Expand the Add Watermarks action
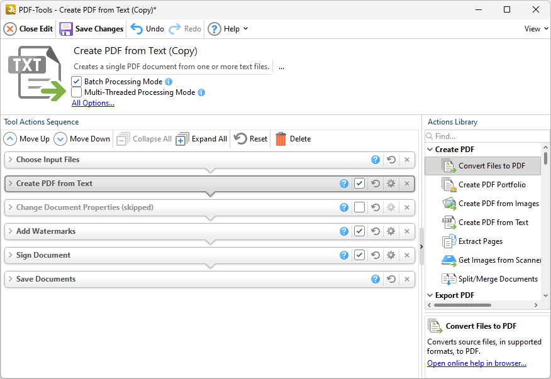 [x=11, y=231]
